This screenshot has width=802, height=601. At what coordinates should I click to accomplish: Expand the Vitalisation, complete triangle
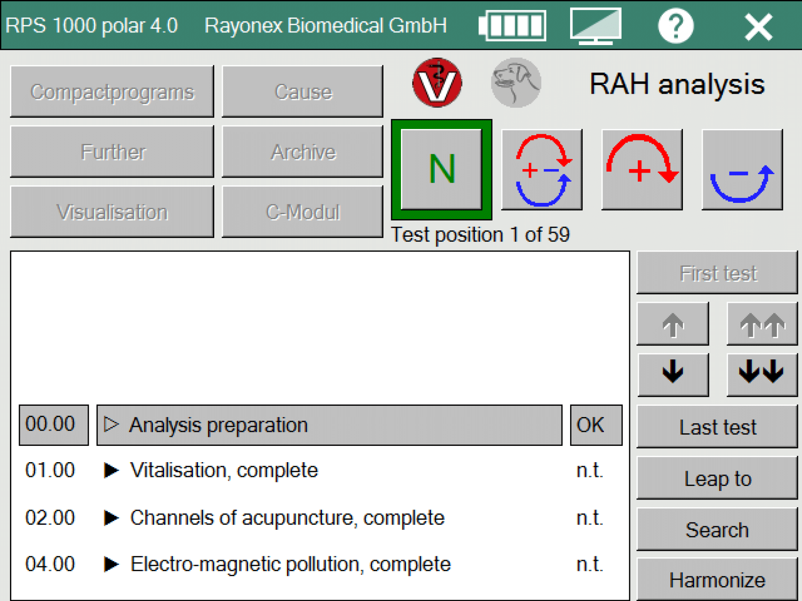tap(111, 470)
